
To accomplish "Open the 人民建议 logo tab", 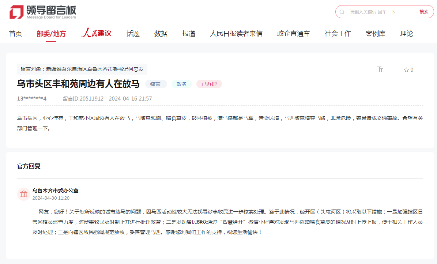I will 96,33.
